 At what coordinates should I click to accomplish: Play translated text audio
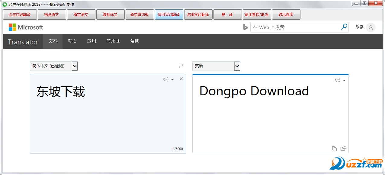click(x=337, y=80)
